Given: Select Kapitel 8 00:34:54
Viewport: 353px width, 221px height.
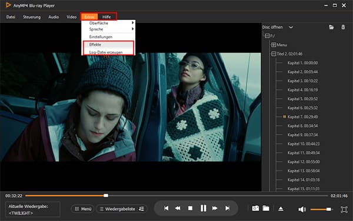Looking at the screenshot, I should tap(302, 126).
